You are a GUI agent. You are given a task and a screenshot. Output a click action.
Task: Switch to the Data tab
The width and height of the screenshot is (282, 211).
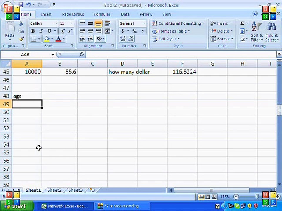(x=125, y=14)
